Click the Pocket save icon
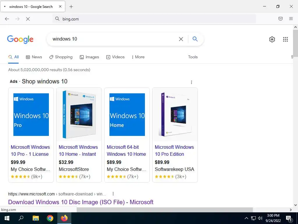This screenshot has height=224, width=298. (281, 19)
